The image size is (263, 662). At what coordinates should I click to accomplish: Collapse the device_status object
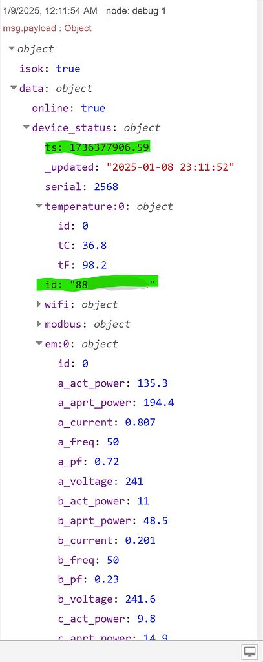coord(26,127)
